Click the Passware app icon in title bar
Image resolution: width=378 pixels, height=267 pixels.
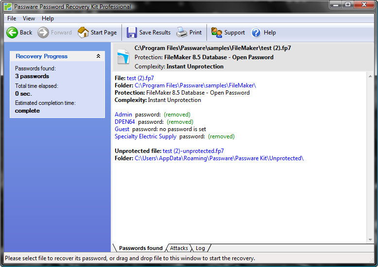(x=7, y=7)
